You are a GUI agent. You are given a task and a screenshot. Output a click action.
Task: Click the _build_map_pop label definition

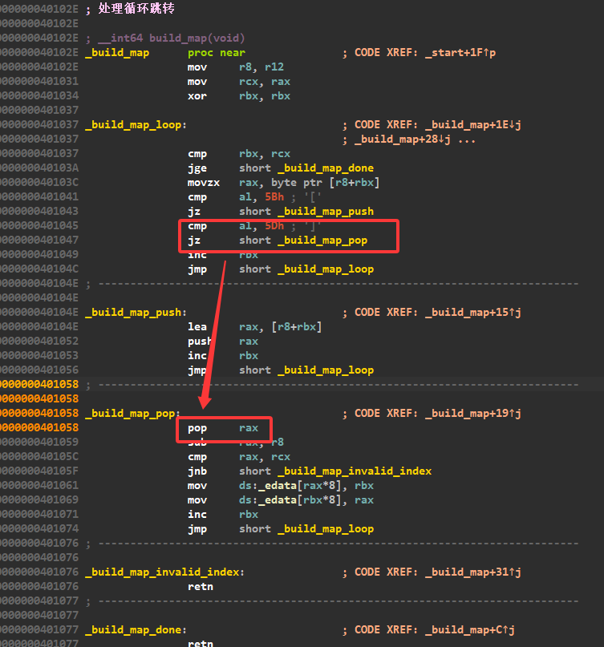click(133, 414)
